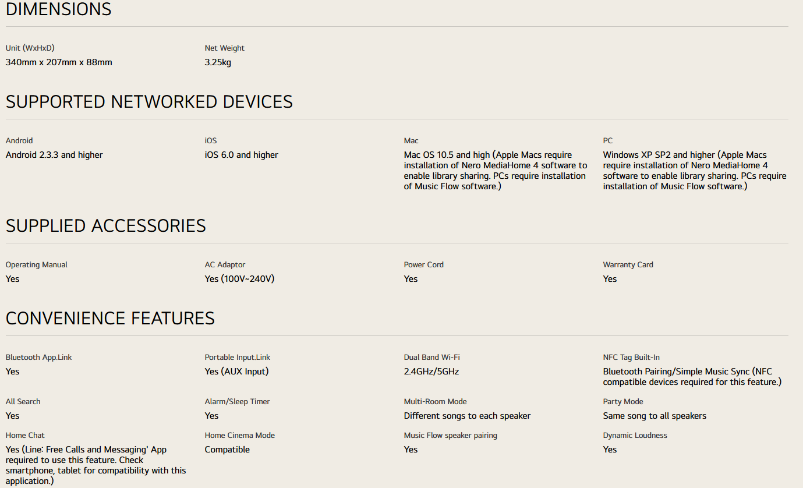Click the Different songs to each speaker text
803x488 pixels.
point(467,416)
